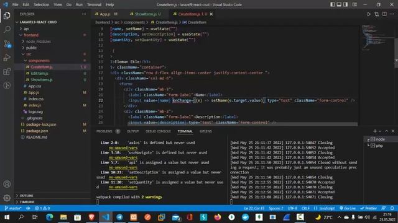Run the code with the play icon
Viewport: 398px width, 223px height.
(369, 14)
